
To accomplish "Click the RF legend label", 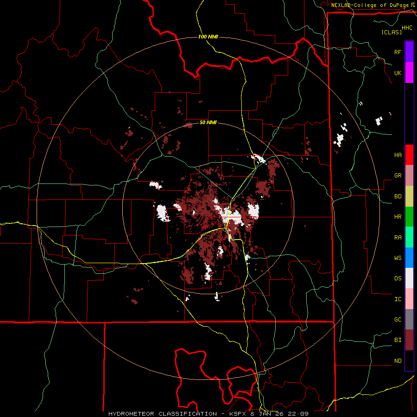I will click(398, 52).
